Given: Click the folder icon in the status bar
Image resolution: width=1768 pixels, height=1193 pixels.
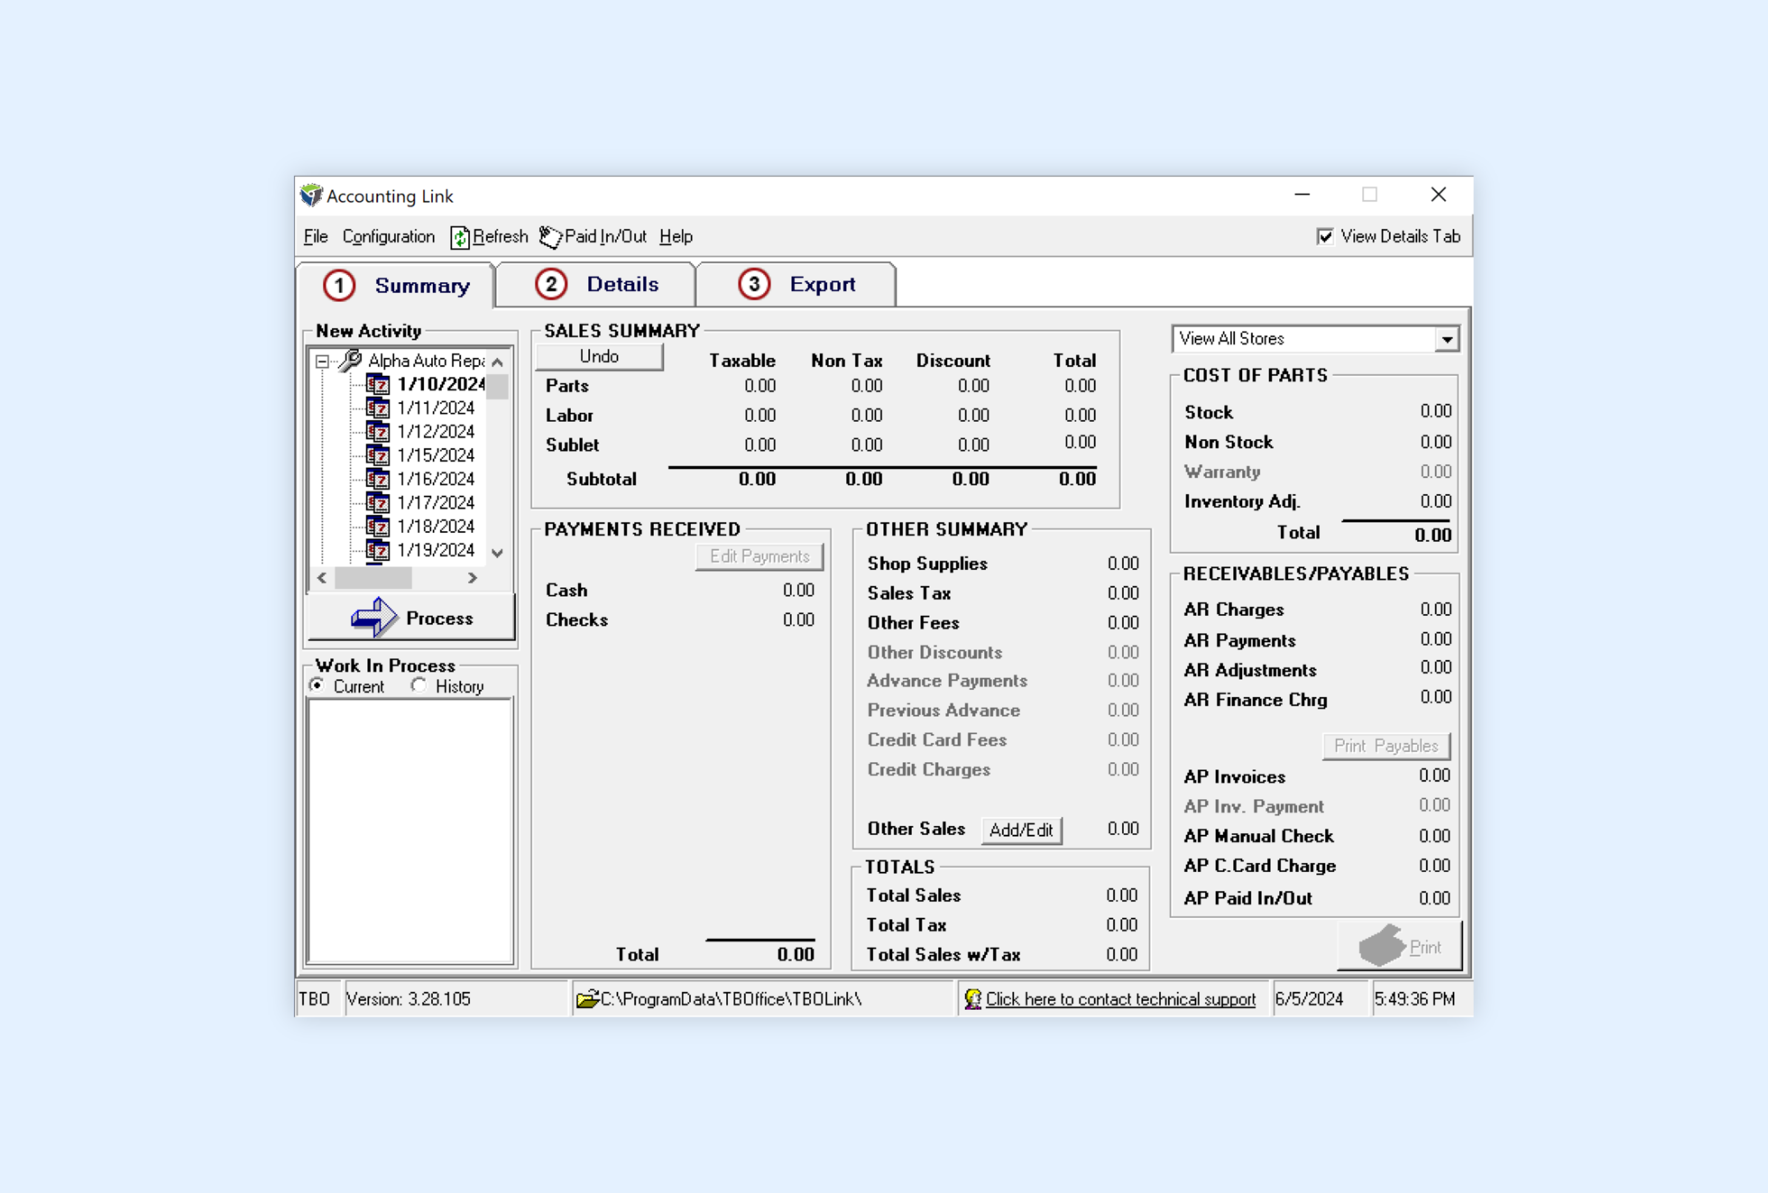Looking at the screenshot, I should 586,998.
